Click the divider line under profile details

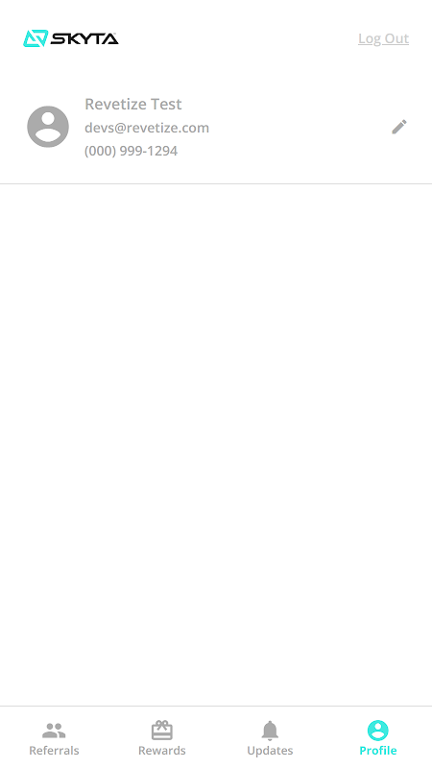point(216,184)
